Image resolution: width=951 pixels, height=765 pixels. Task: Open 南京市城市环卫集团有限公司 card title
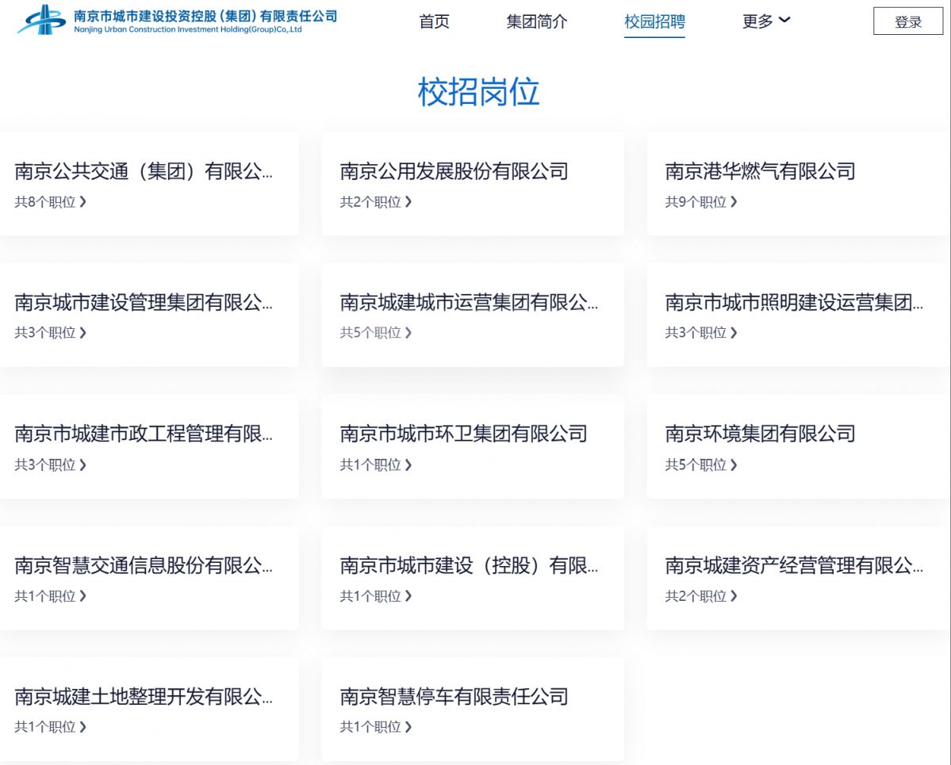463,434
